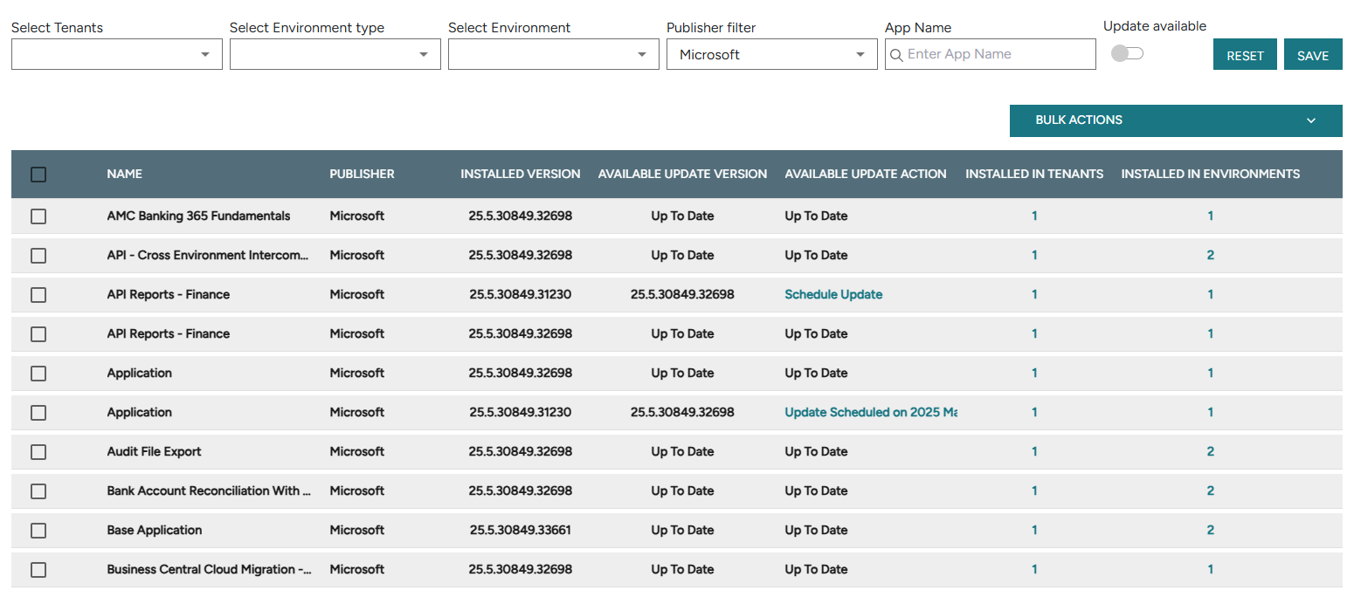The height and width of the screenshot is (597, 1354).
Task: Select the AMC Banking 365 Fundamentals row checkbox
Action: (x=38, y=216)
